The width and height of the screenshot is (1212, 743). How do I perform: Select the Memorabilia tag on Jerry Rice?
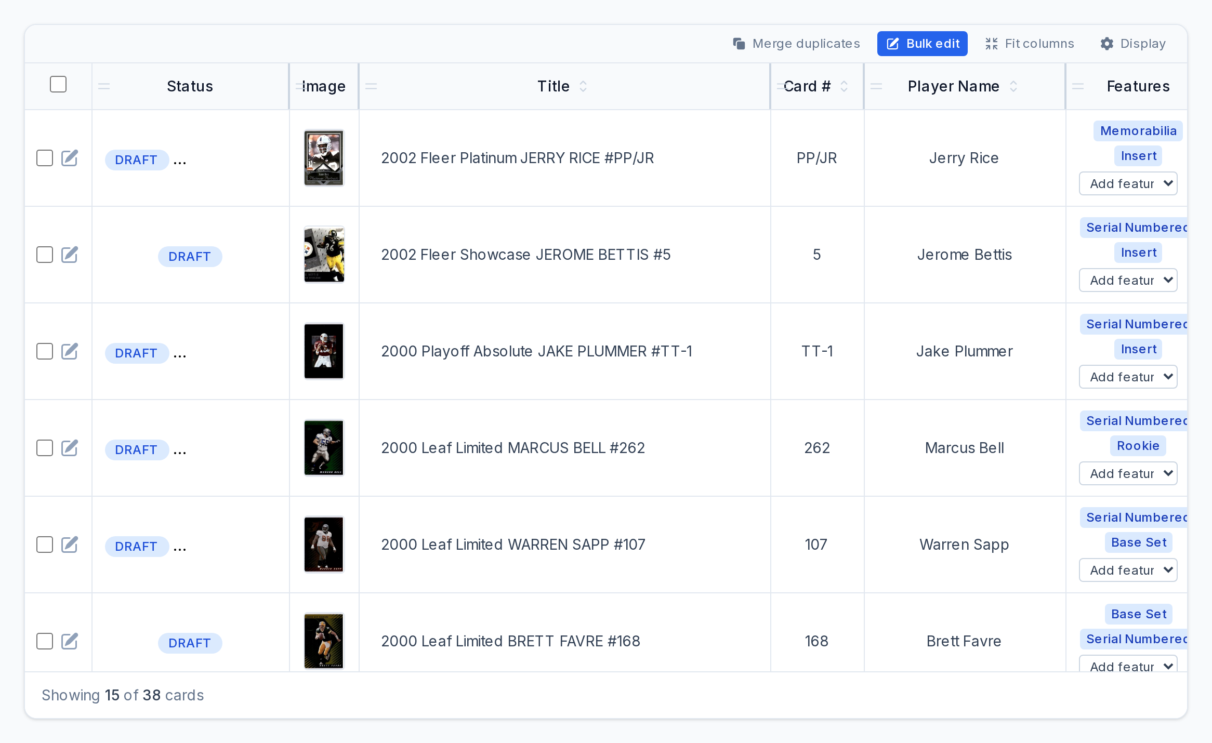click(1138, 131)
